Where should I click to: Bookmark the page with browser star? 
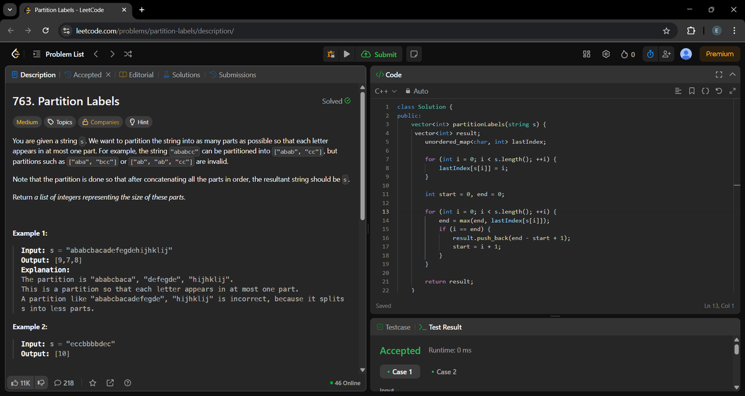pyautogui.click(x=666, y=31)
